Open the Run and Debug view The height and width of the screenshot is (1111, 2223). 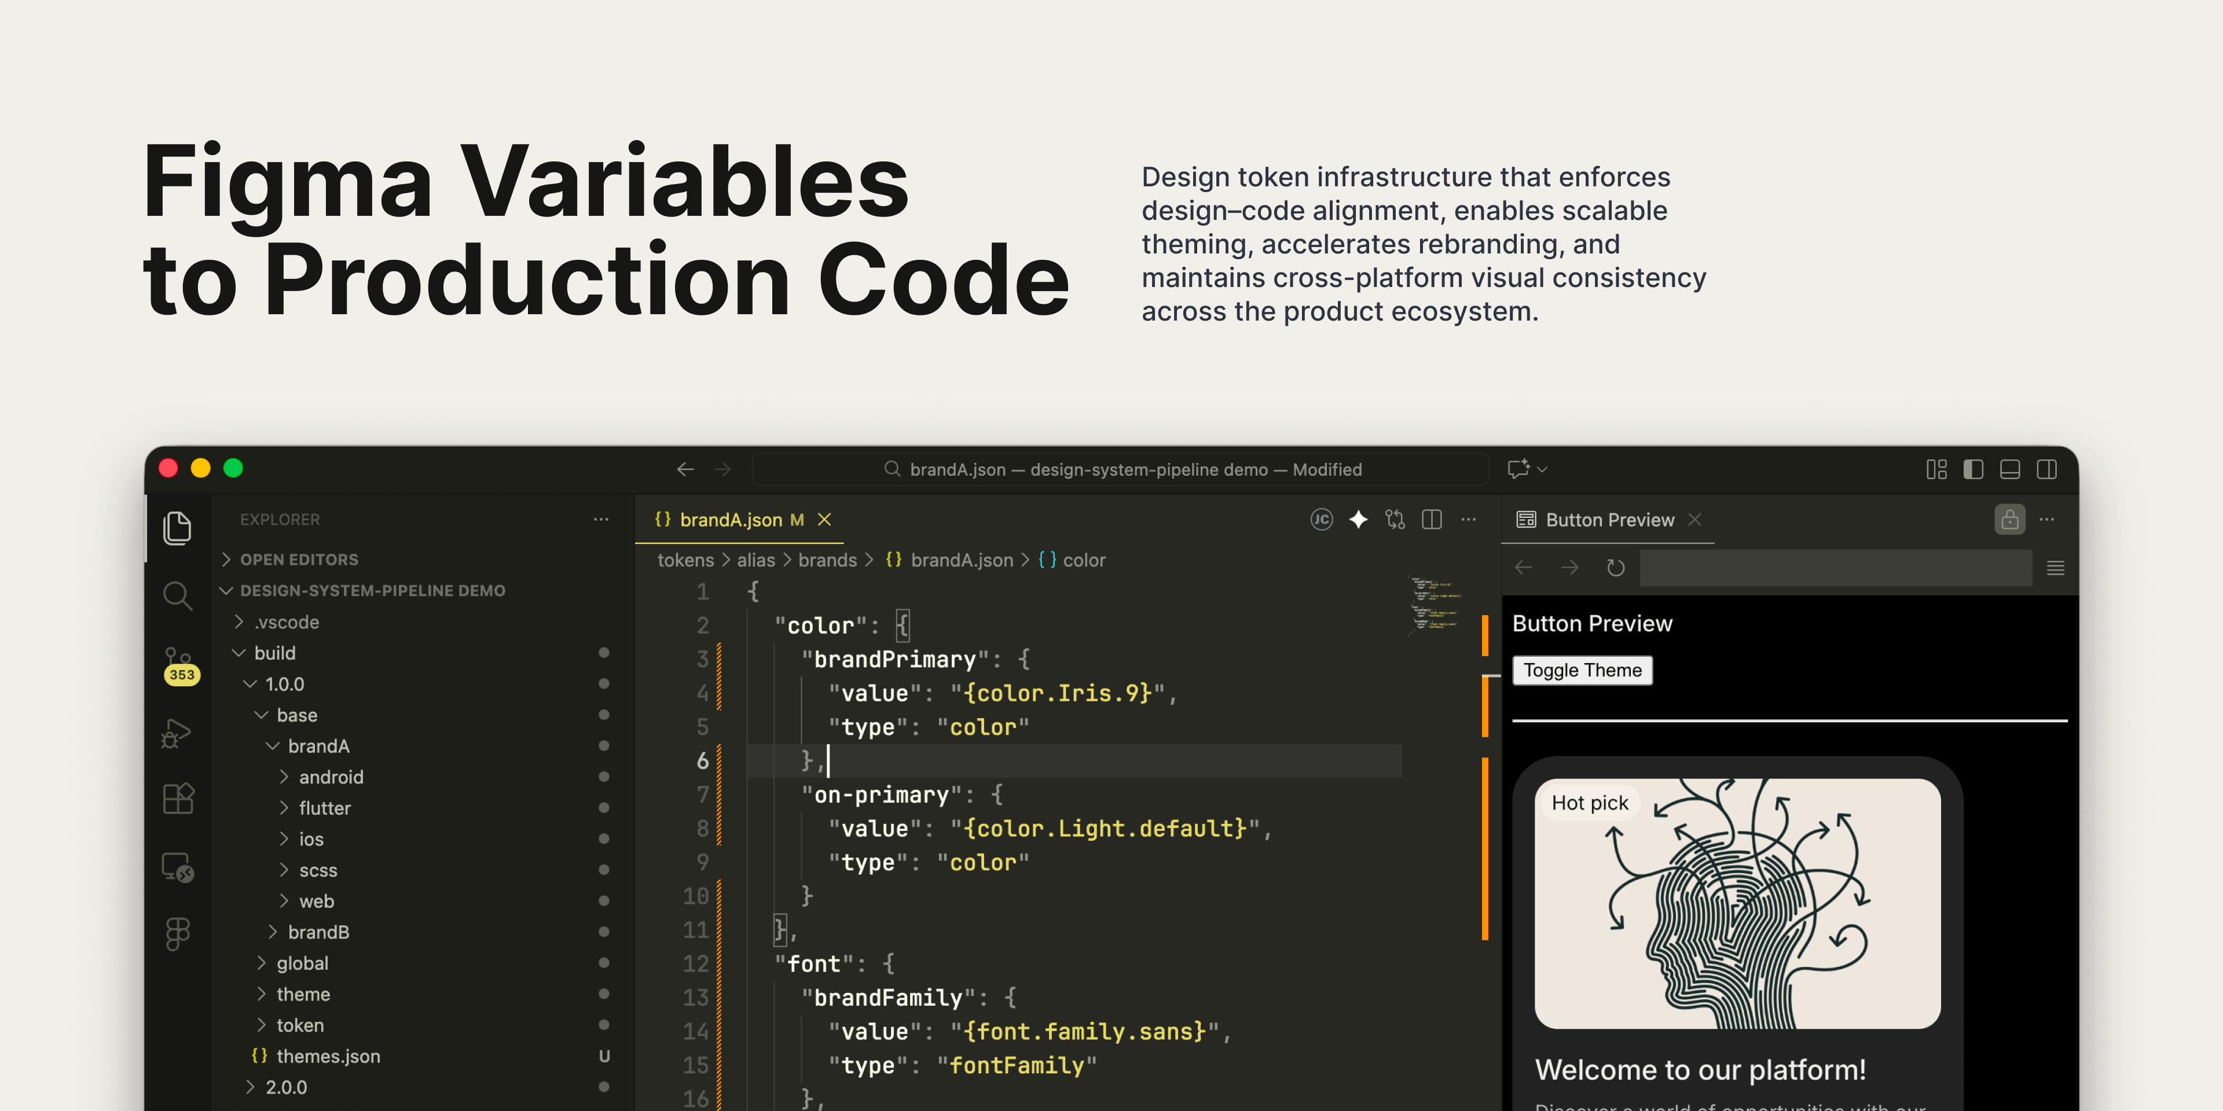point(178,733)
